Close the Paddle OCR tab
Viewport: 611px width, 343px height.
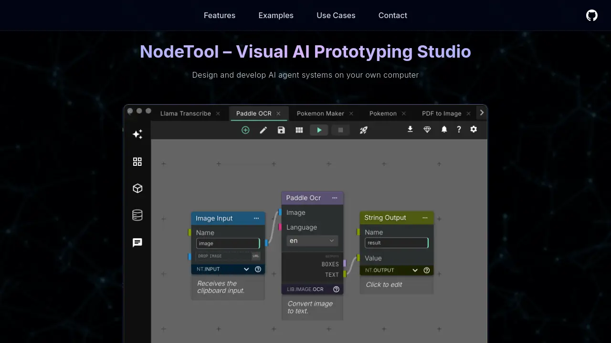click(278, 113)
